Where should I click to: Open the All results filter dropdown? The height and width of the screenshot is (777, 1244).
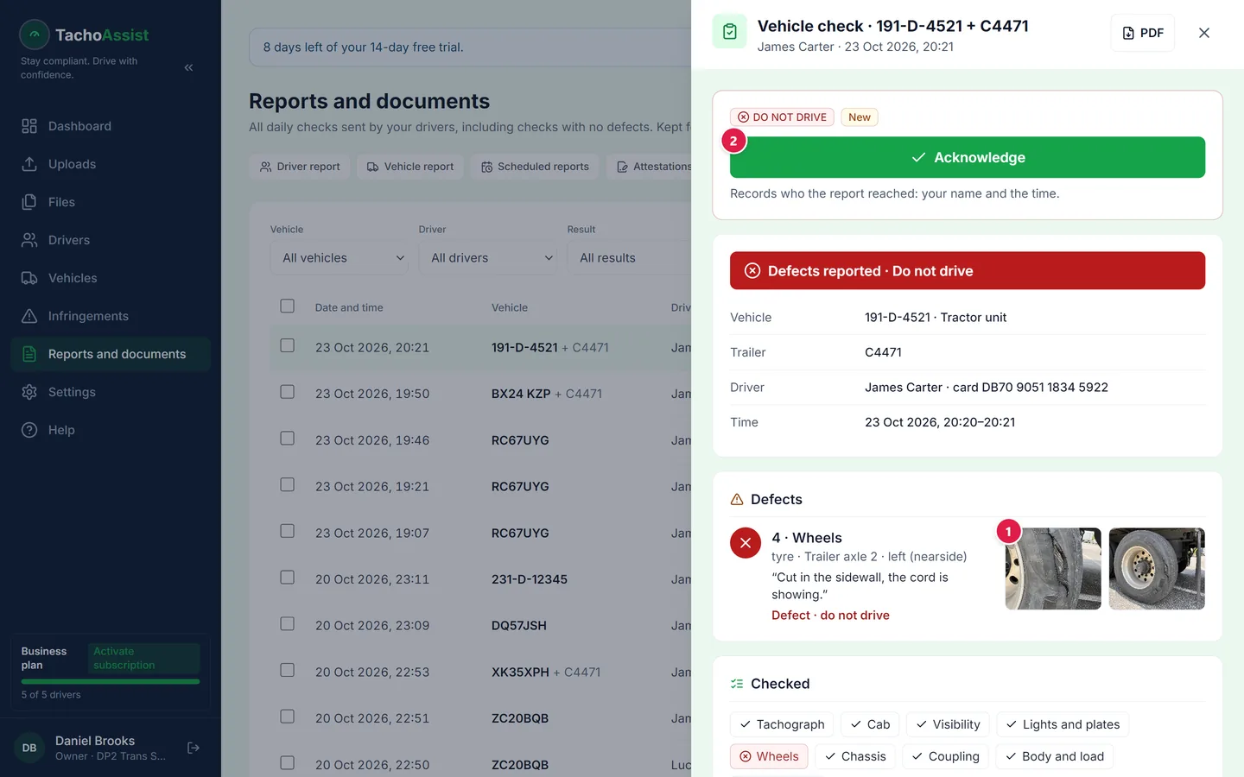pos(629,258)
